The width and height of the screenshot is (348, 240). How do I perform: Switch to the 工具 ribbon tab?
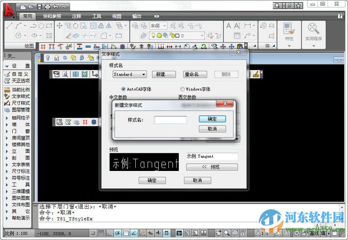click(97, 16)
